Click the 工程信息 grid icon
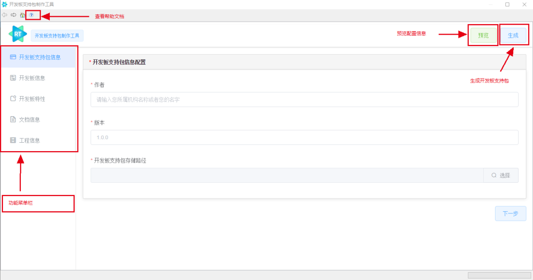Viewport: 533px width, 280px height. point(13,140)
